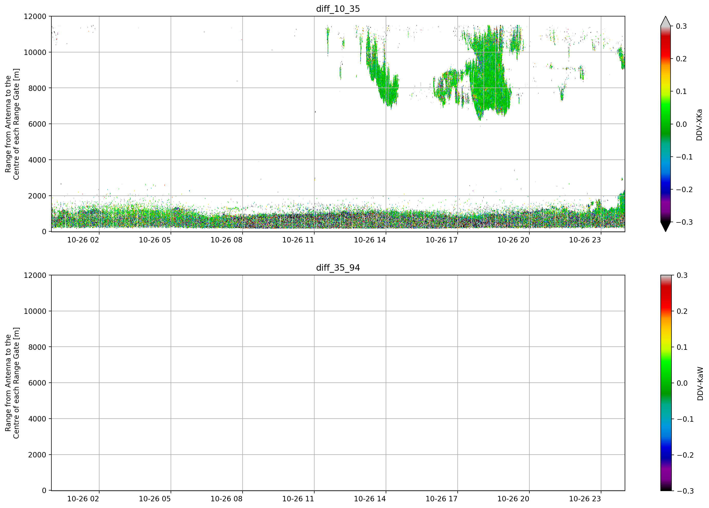Select the DDV-XKa colorbar label
The height and width of the screenshot is (508, 709).
point(699,125)
